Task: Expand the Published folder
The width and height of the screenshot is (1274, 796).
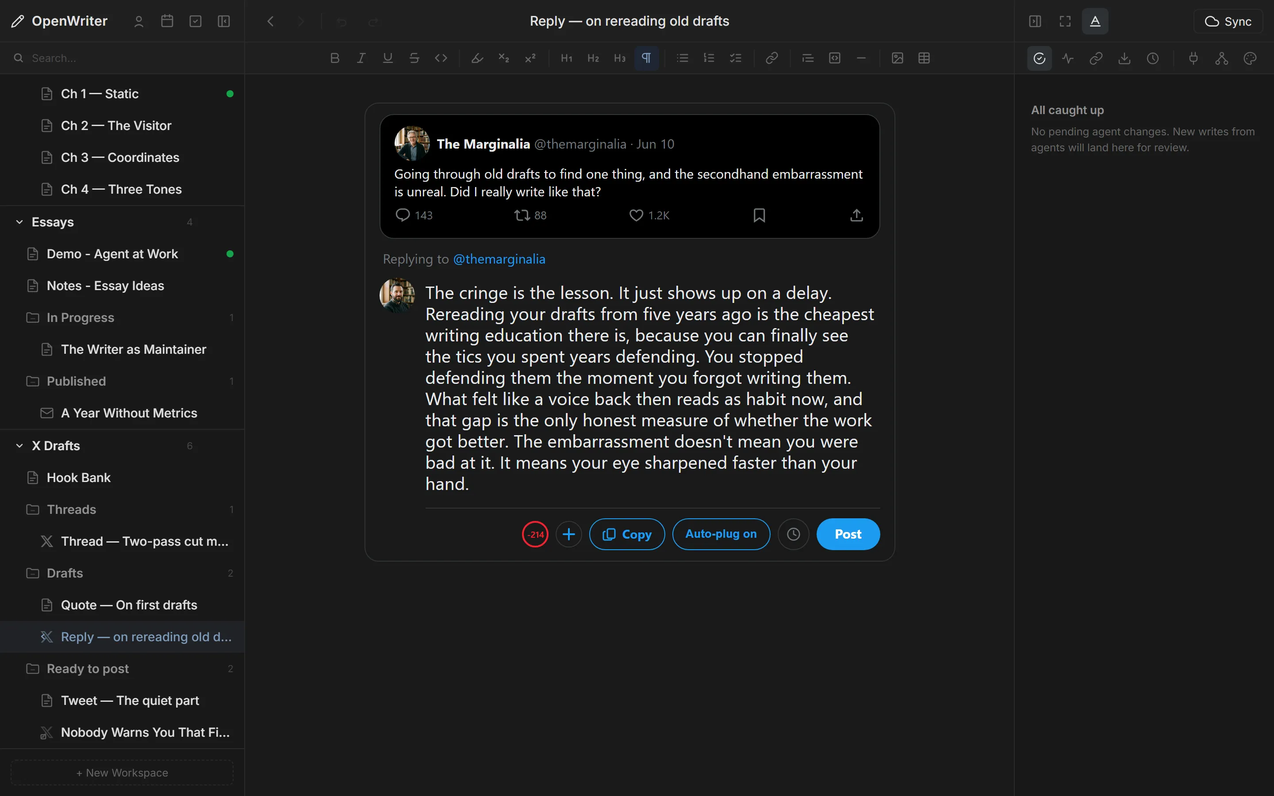Action: 122,381
